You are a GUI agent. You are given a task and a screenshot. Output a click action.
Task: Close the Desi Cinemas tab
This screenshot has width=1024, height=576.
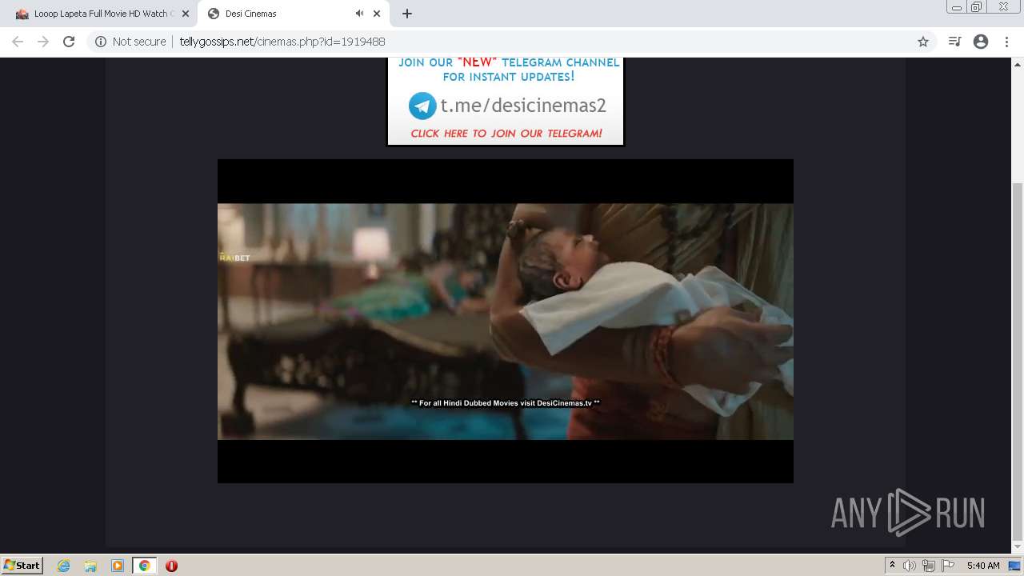[x=377, y=14]
